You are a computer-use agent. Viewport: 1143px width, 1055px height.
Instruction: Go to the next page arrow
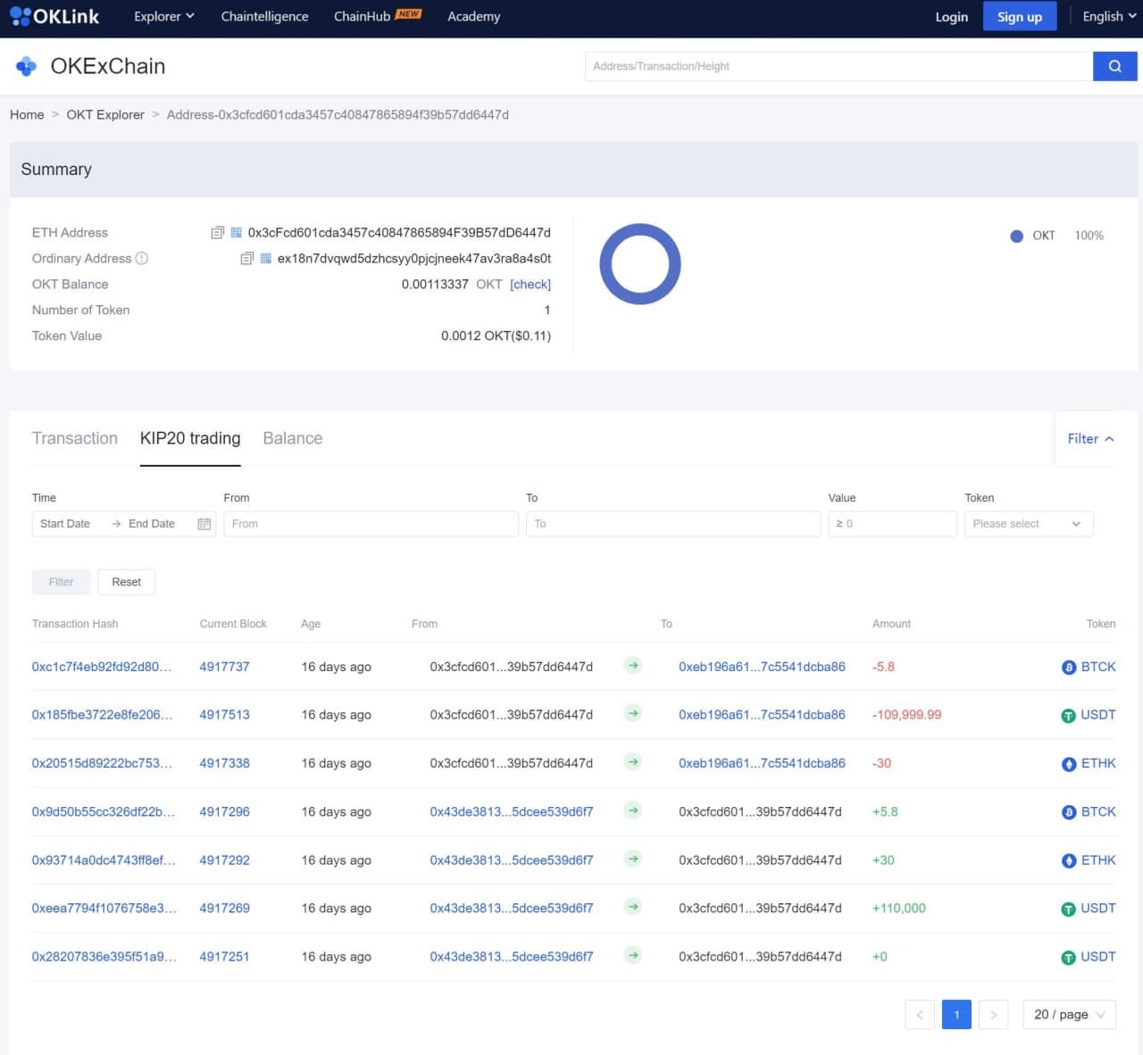[993, 1015]
